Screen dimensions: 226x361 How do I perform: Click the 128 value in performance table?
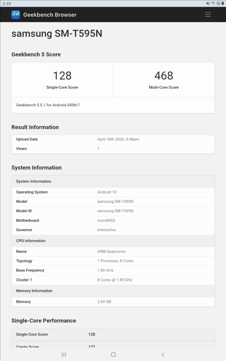click(92, 335)
